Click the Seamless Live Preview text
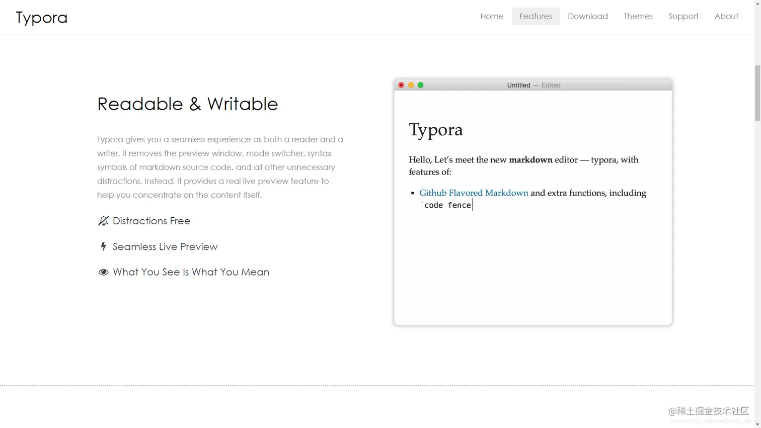Viewport: 761px width, 428px height. tap(165, 246)
